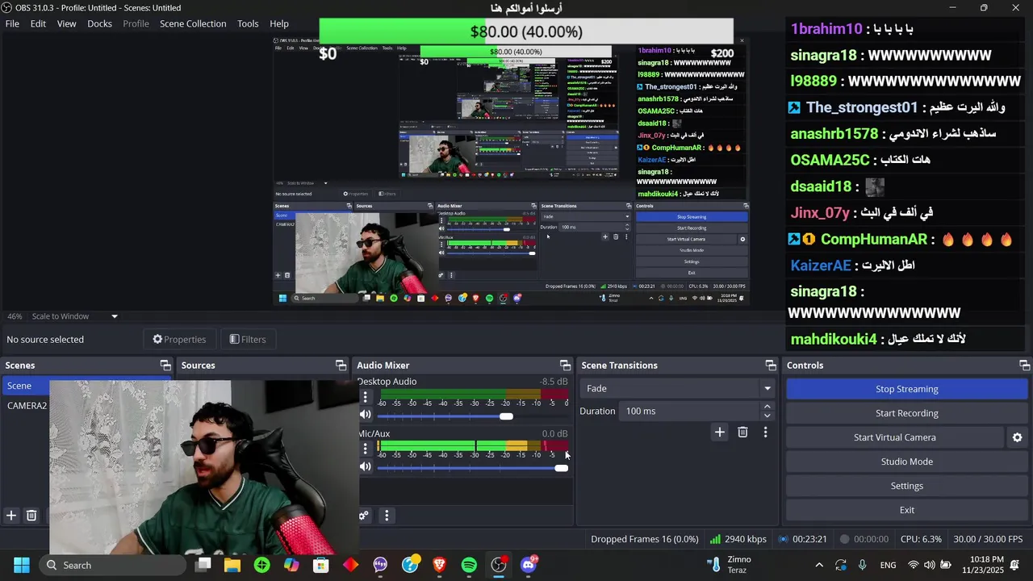Pop out the Sources dock
The image size is (1033, 581).
341,366
